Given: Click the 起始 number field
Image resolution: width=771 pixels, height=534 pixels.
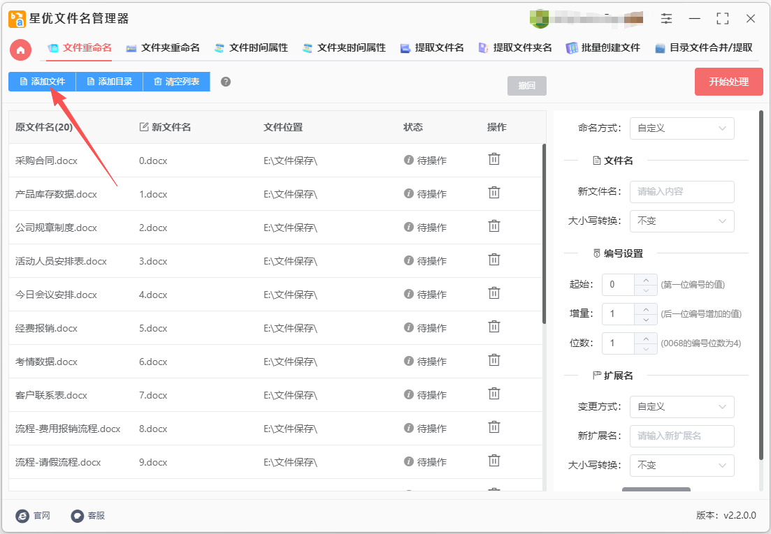Looking at the screenshot, I should [x=618, y=285].
